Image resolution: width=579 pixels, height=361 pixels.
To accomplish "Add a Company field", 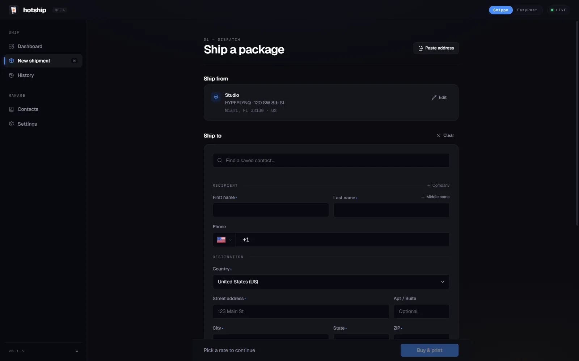I will (x=438, y=185).
